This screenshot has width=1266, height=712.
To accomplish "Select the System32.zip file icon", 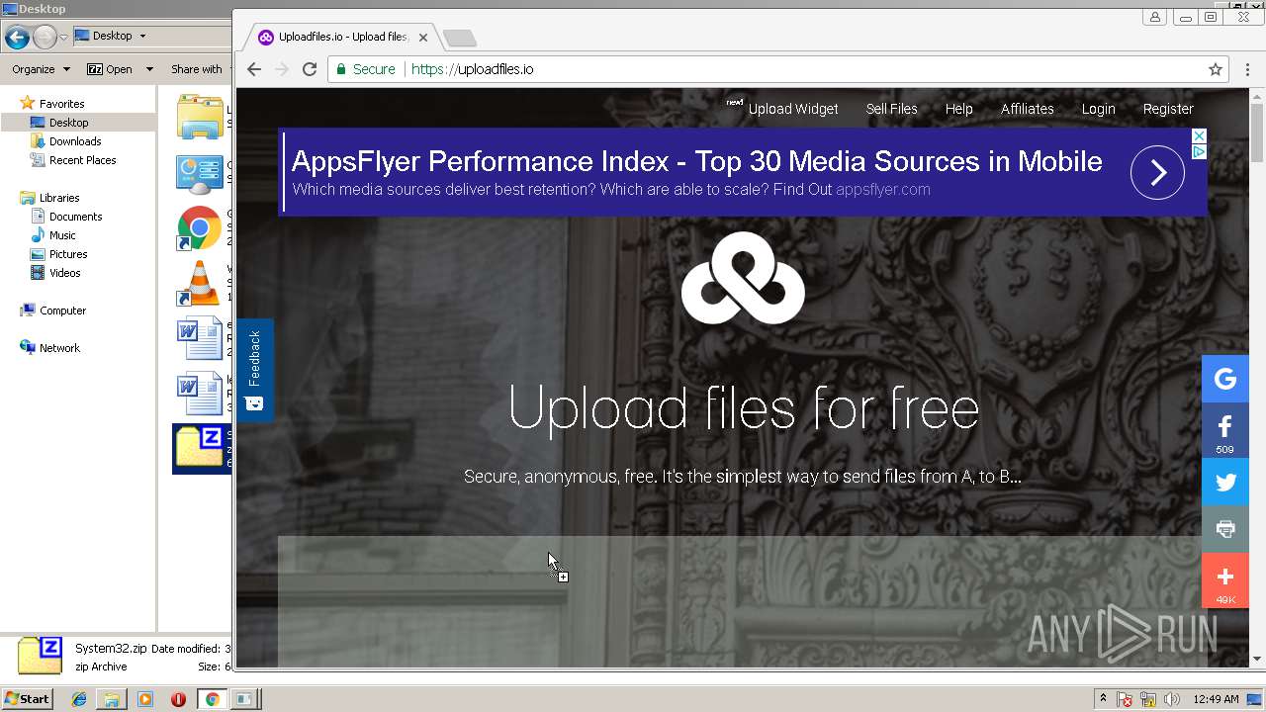I will (x=200, y=448).
